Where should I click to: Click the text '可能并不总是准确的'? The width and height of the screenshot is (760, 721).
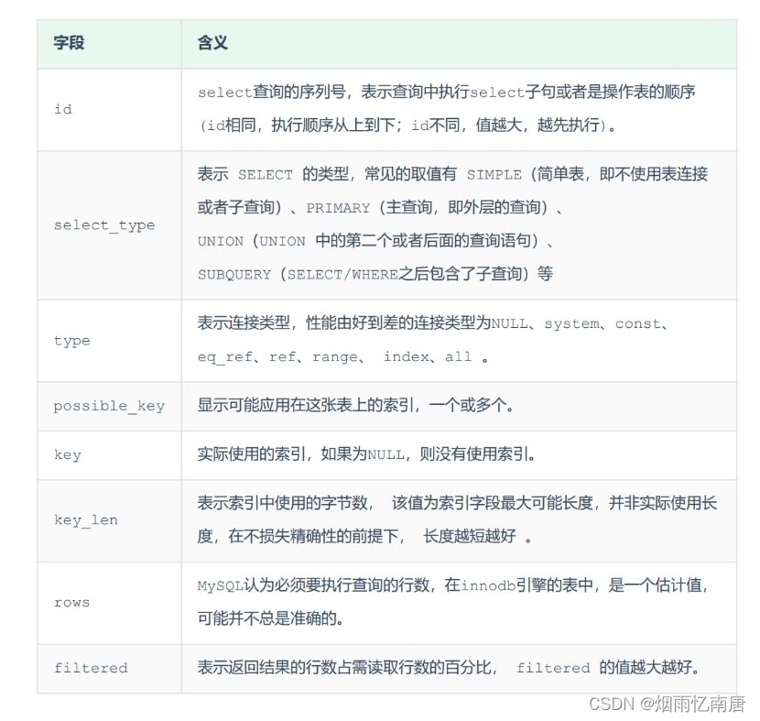(270, 618)
